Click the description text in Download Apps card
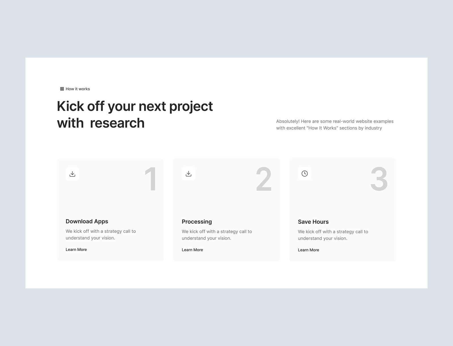Image resolution: width=453 pixels, height=346 pixels. pos(101,235)
